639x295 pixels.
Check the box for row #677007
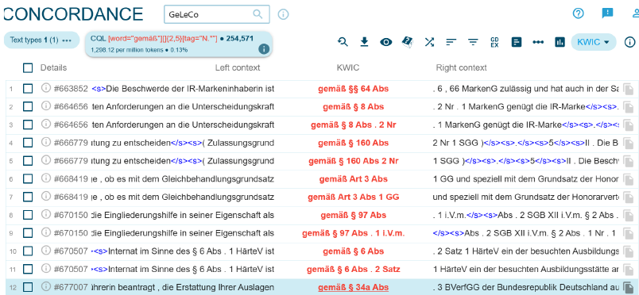(x=28, y=287)
